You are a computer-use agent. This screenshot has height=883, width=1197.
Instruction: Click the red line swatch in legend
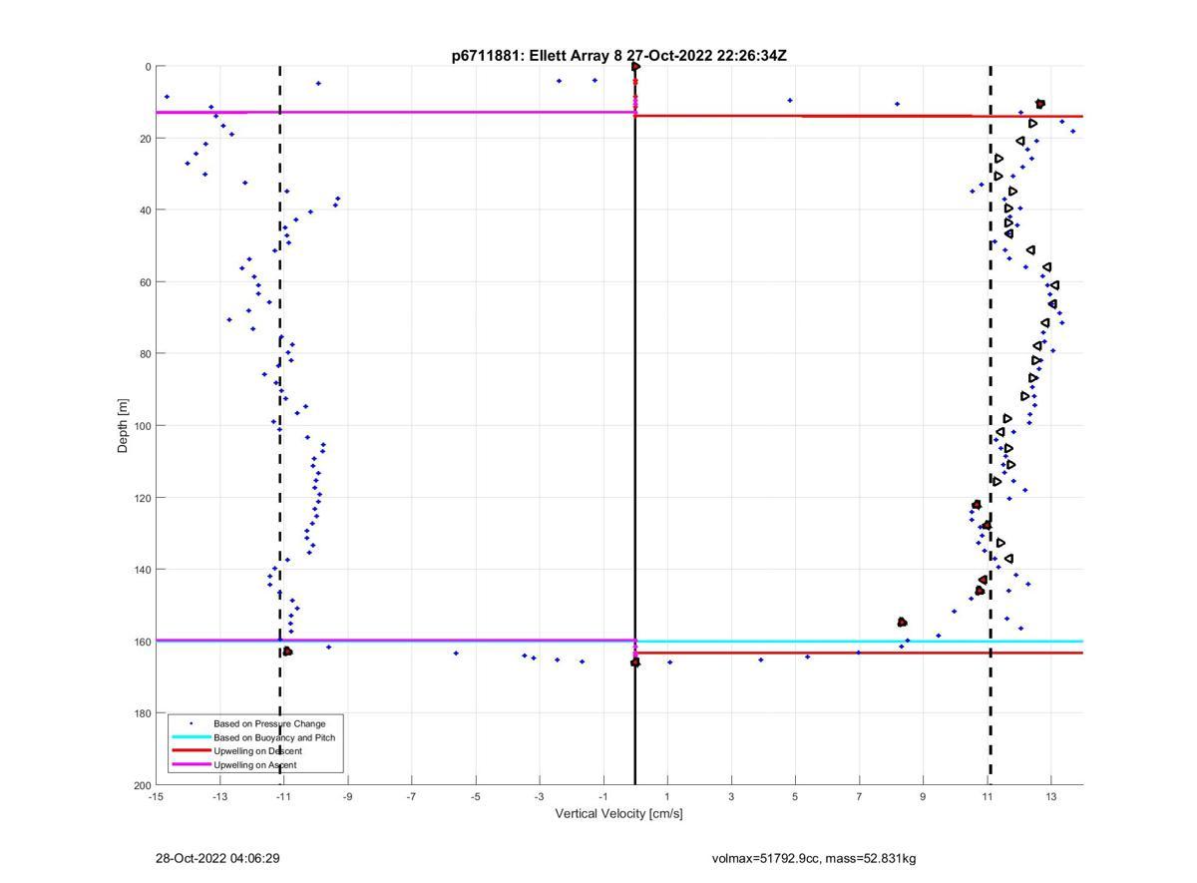[x=191, y=750]
